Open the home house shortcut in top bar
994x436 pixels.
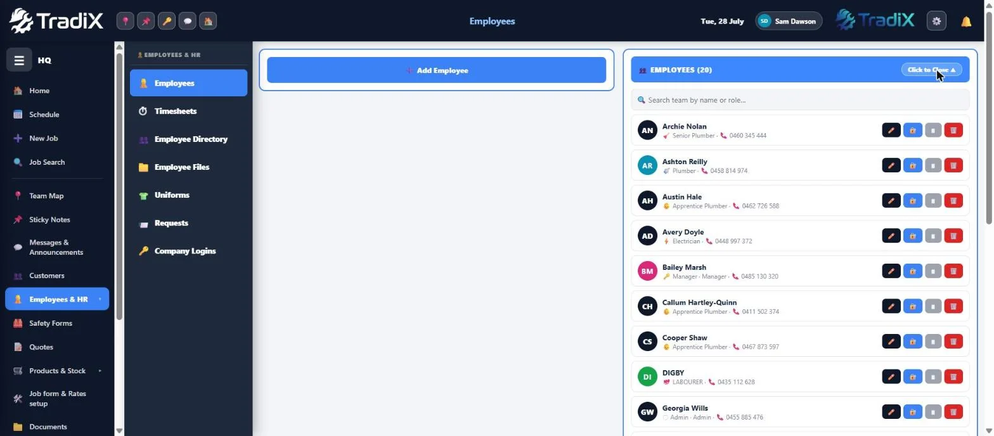point(208,21)
